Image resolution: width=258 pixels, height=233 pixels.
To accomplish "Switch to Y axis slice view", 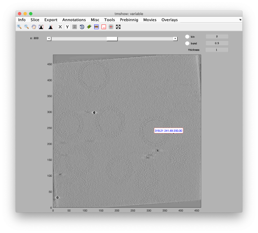I will coord(67,27).
